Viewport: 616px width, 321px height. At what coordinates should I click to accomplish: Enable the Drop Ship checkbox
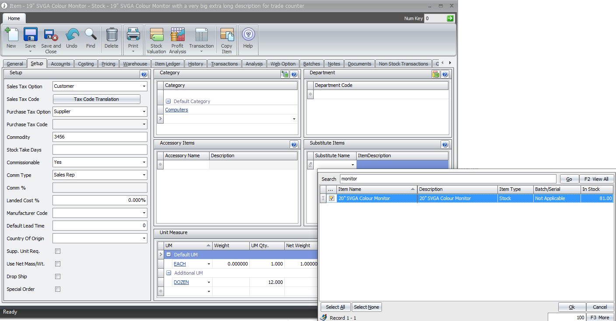click(x=58, y=276)
